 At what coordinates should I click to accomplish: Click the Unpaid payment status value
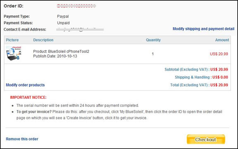tap(63, 23)
